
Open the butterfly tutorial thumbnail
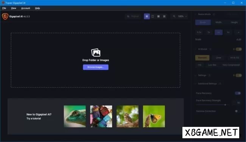154,116
